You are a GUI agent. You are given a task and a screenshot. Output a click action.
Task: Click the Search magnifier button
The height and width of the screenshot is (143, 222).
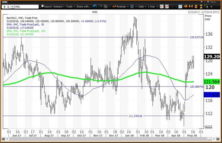pyautogui.click(x=46, y=7)
